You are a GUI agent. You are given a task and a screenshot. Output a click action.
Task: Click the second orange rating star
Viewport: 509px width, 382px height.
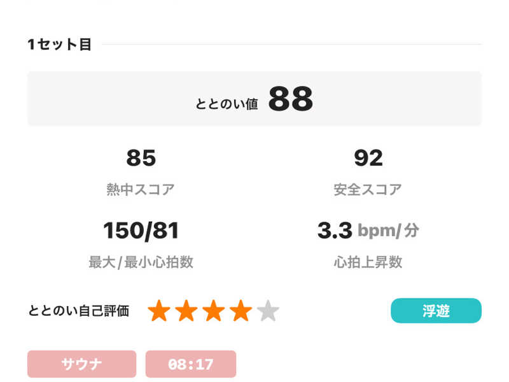point(186,311)
